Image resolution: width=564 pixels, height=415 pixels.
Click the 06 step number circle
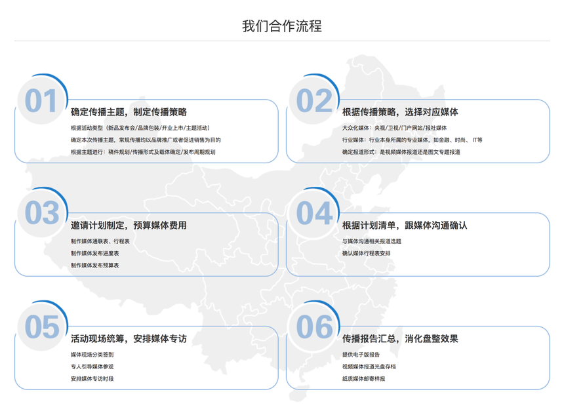tap(313, 326)
